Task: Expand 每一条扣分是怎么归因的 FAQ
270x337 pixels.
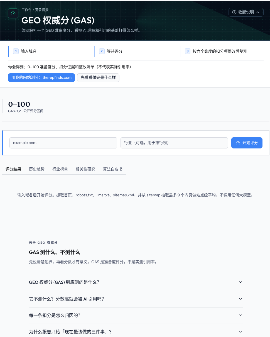Action: click(136, 315)
